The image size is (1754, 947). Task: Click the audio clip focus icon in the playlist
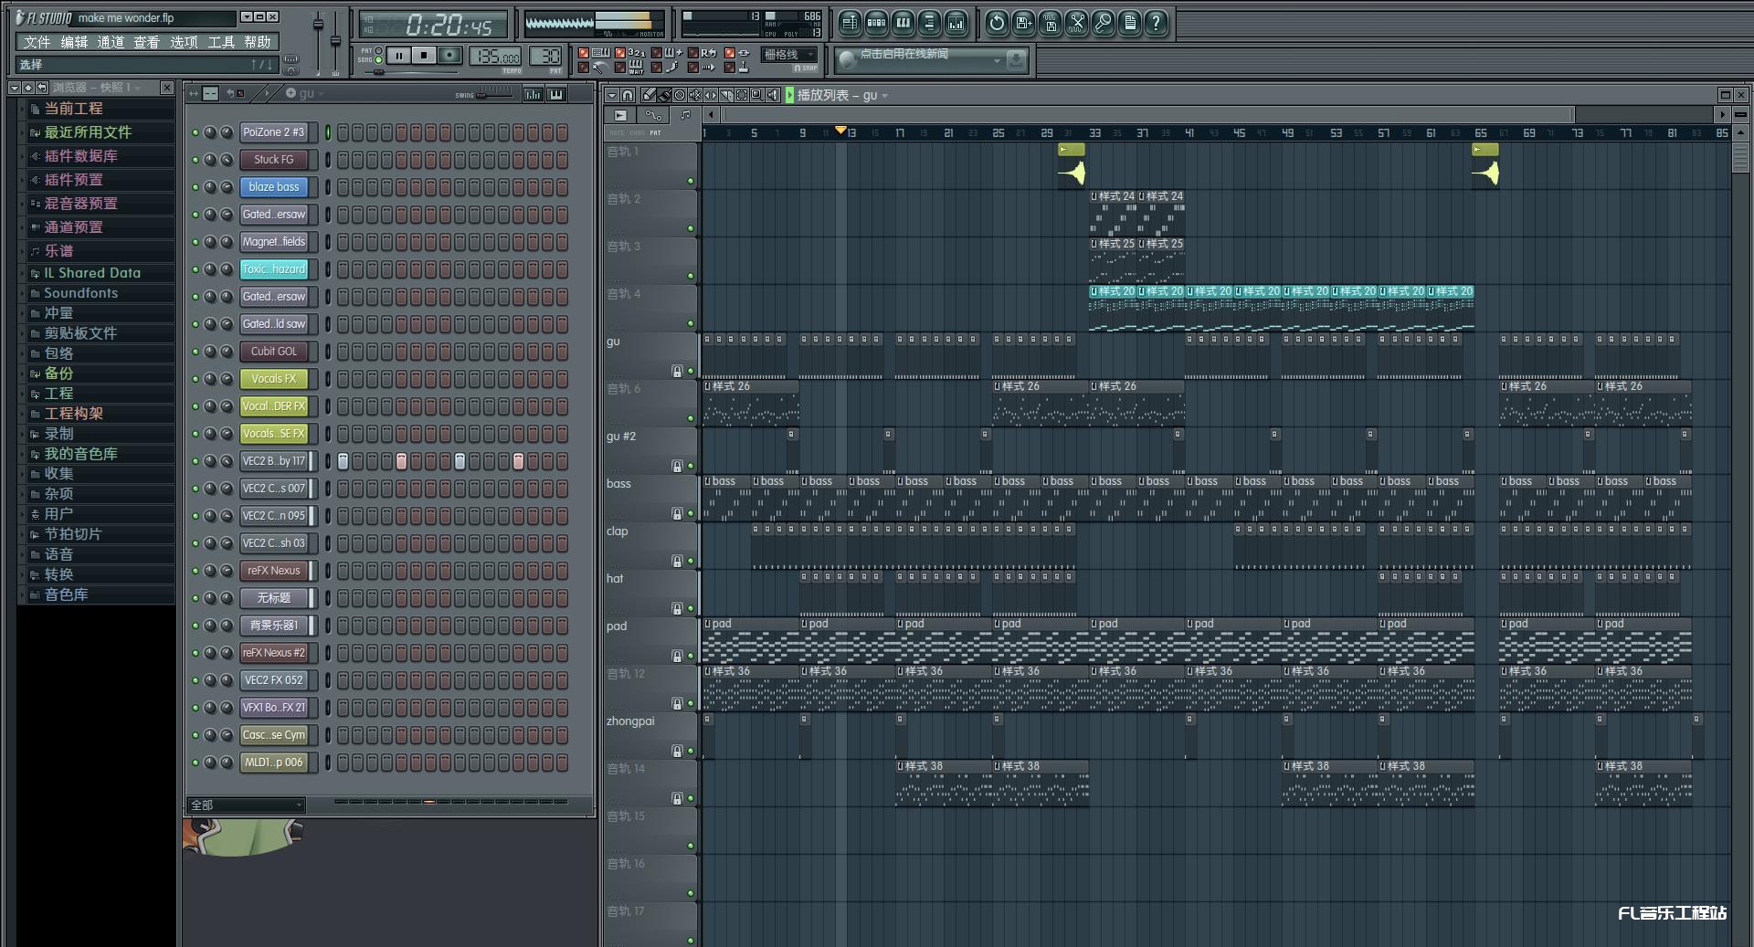(x=620, y=115)
